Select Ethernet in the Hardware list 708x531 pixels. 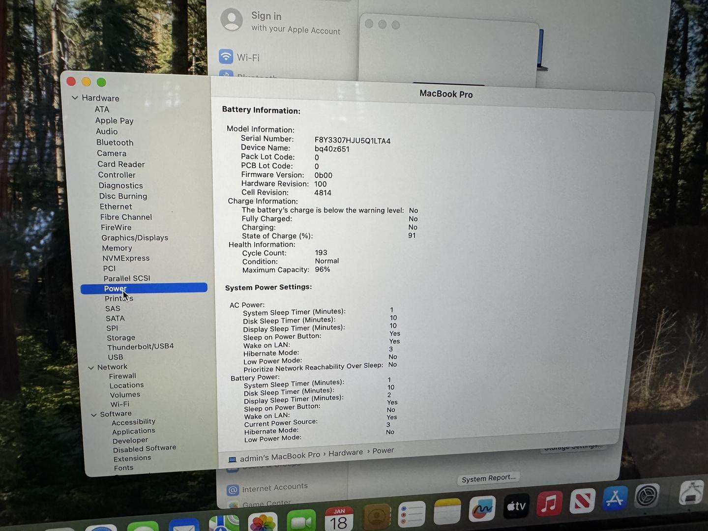(x=116, y=206)
